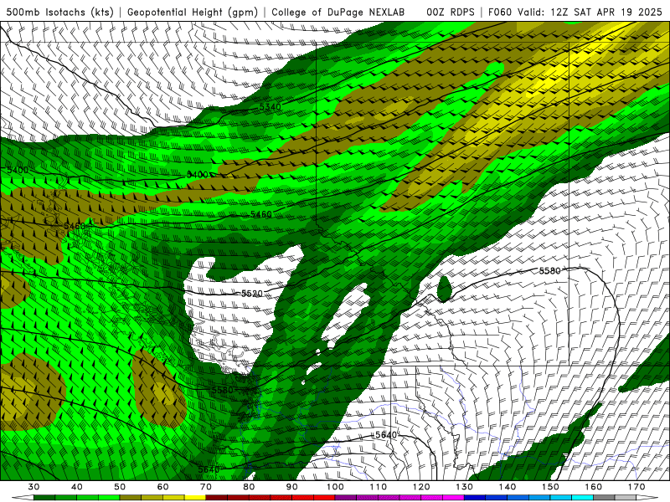This screenshot has height=502, width=670.
Task: Click the legend value 90
Action: [x=292, y=487]
